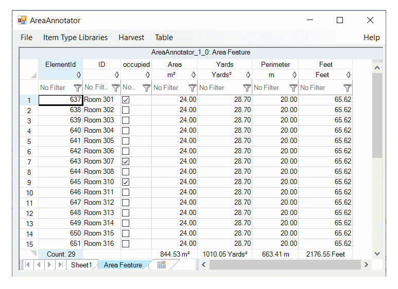
Task: Click the Area column filter funnel icon
Action: pos(193,88)
